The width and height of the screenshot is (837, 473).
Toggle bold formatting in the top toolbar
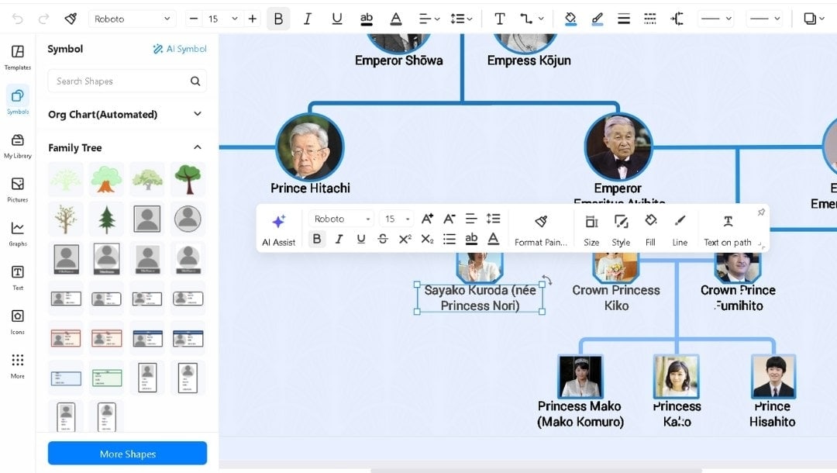tap(278, 19)
